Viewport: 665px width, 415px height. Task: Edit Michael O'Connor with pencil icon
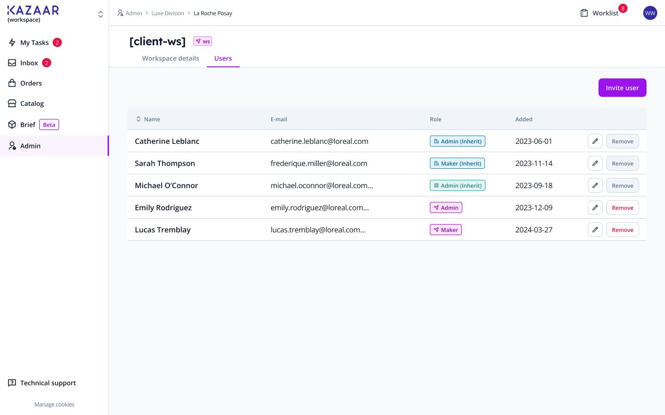click(595, 185)
